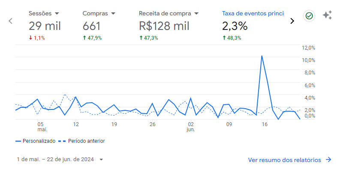Click the right chevron to show more metrics
This screenshot has width=343, height=171.
tap(292, 21)
